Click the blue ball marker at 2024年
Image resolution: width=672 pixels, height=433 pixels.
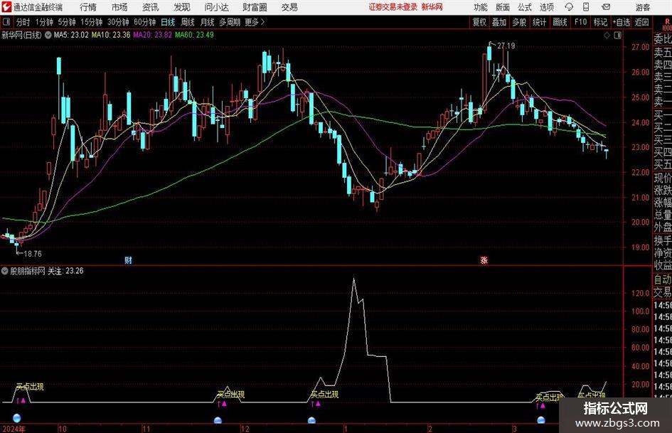[17, 418]
